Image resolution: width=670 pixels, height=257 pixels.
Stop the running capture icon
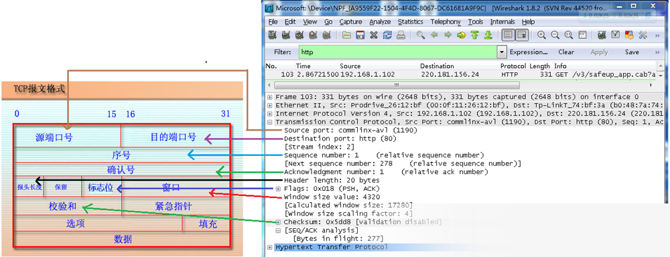[313, 35]
